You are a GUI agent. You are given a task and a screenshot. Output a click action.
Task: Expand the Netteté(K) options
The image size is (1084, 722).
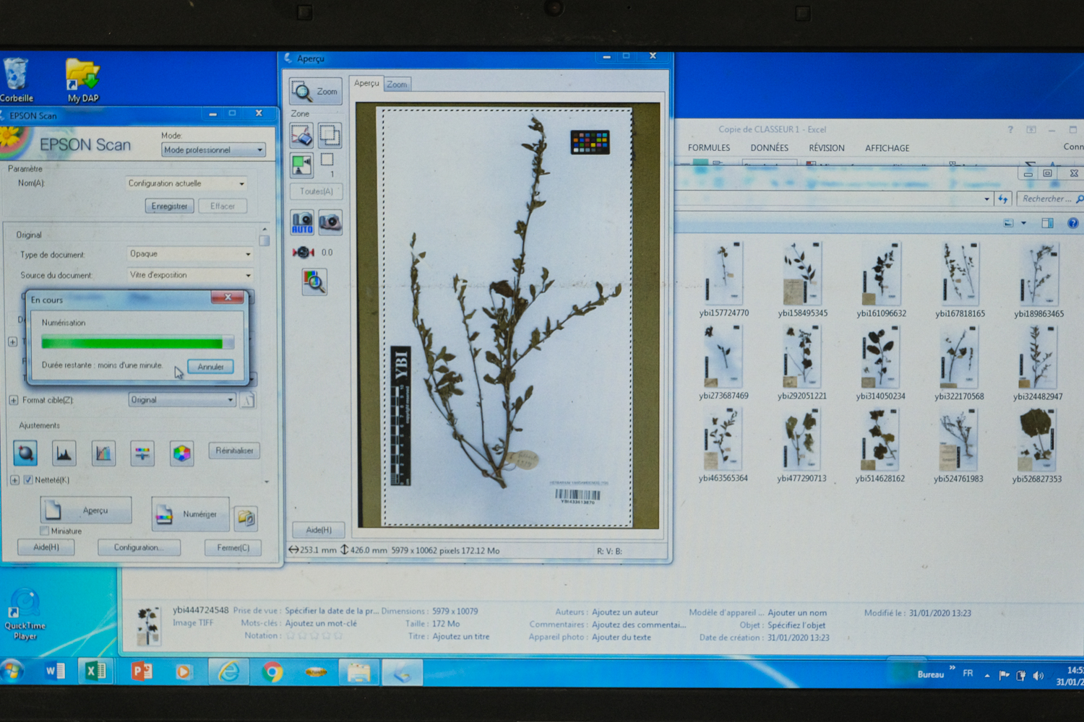click(14, 479)
